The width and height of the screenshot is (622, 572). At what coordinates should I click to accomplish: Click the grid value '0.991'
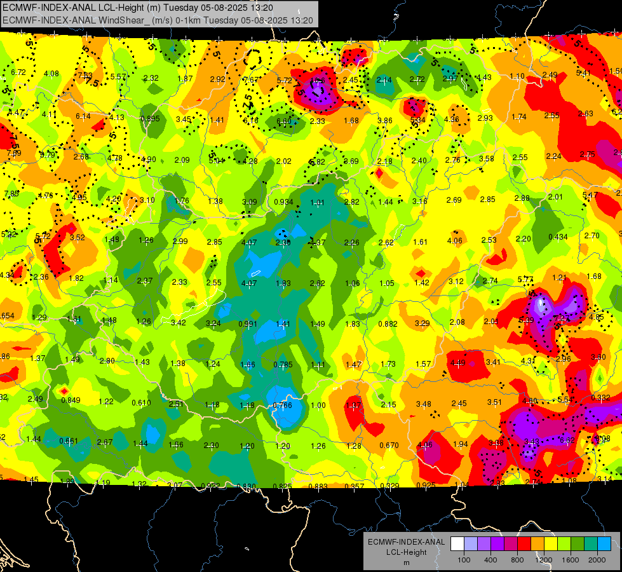[248, 323]
